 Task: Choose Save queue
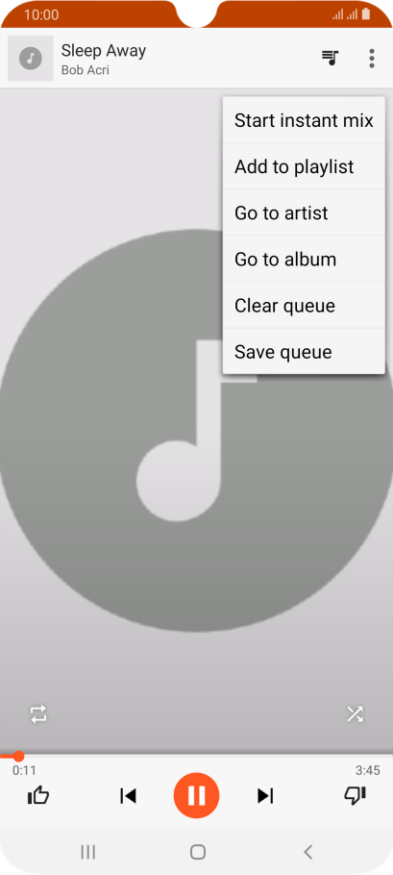304,352
